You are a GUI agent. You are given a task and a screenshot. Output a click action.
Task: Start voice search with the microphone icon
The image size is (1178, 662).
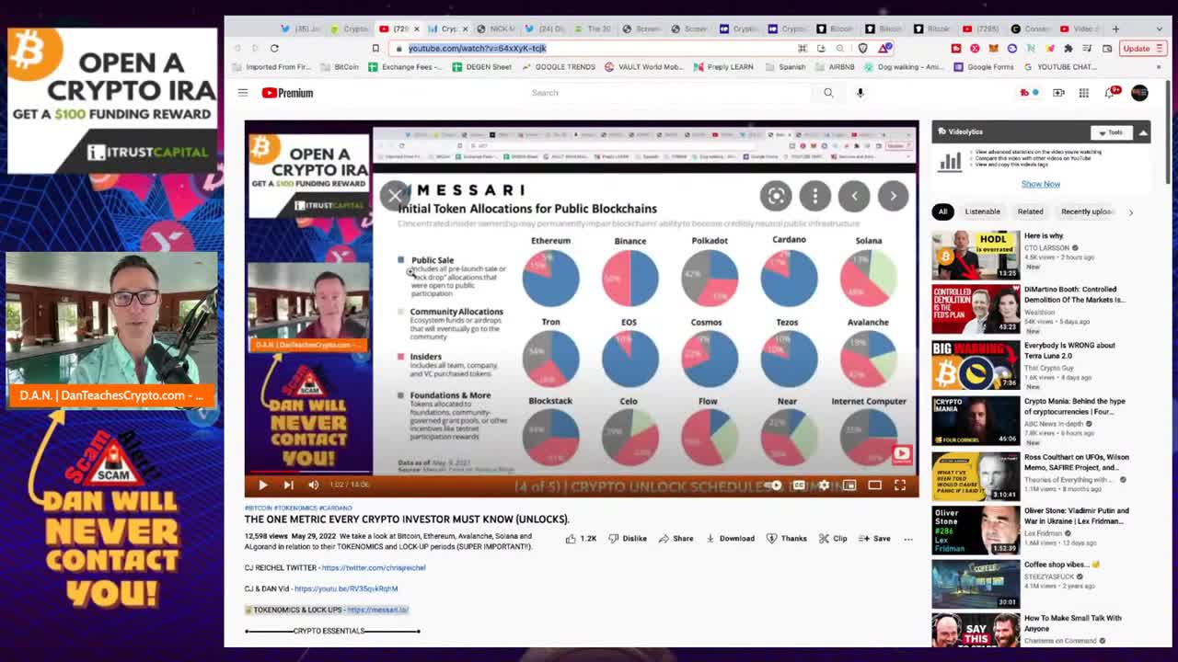pyautogui.click(x=860, y=93)
